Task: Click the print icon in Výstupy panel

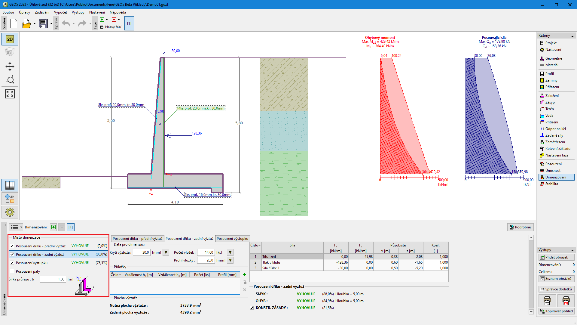Action: click(547, 300)
